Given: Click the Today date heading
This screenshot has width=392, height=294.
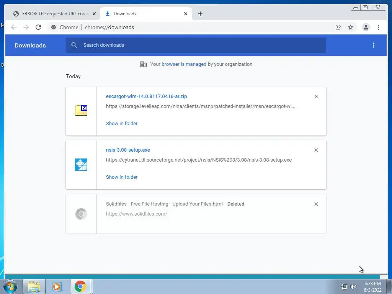Looking at the screenshot, I should pyautogui.click(x=73, y=76).
